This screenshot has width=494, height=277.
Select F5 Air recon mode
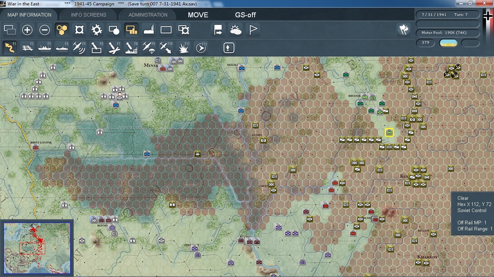pos(79,48)
